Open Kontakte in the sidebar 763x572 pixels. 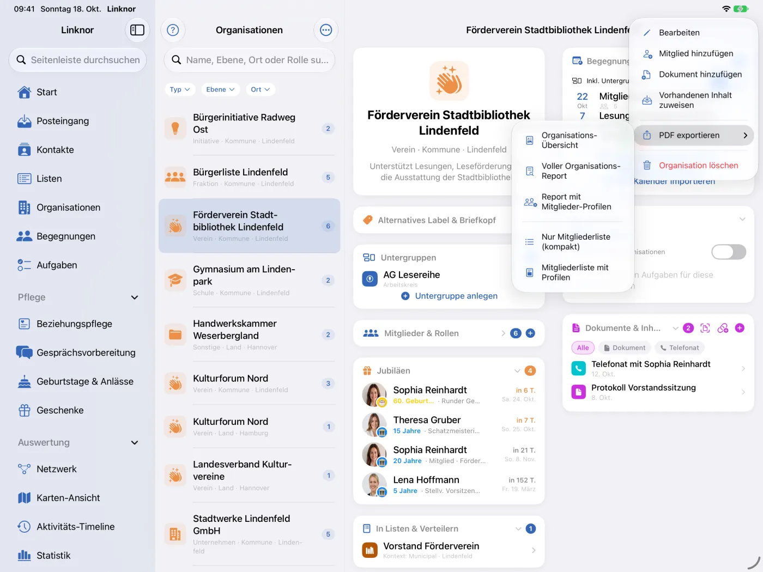77,150
